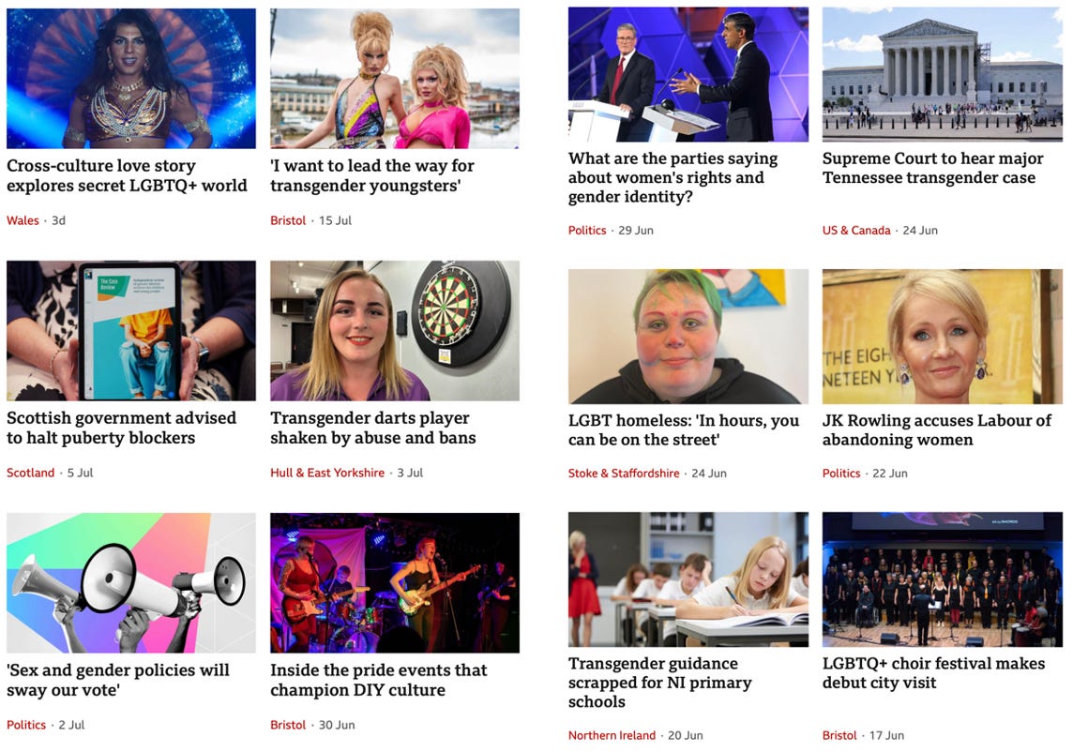
Task: Select the choir festival stage thumbnail
Action: 943,579
